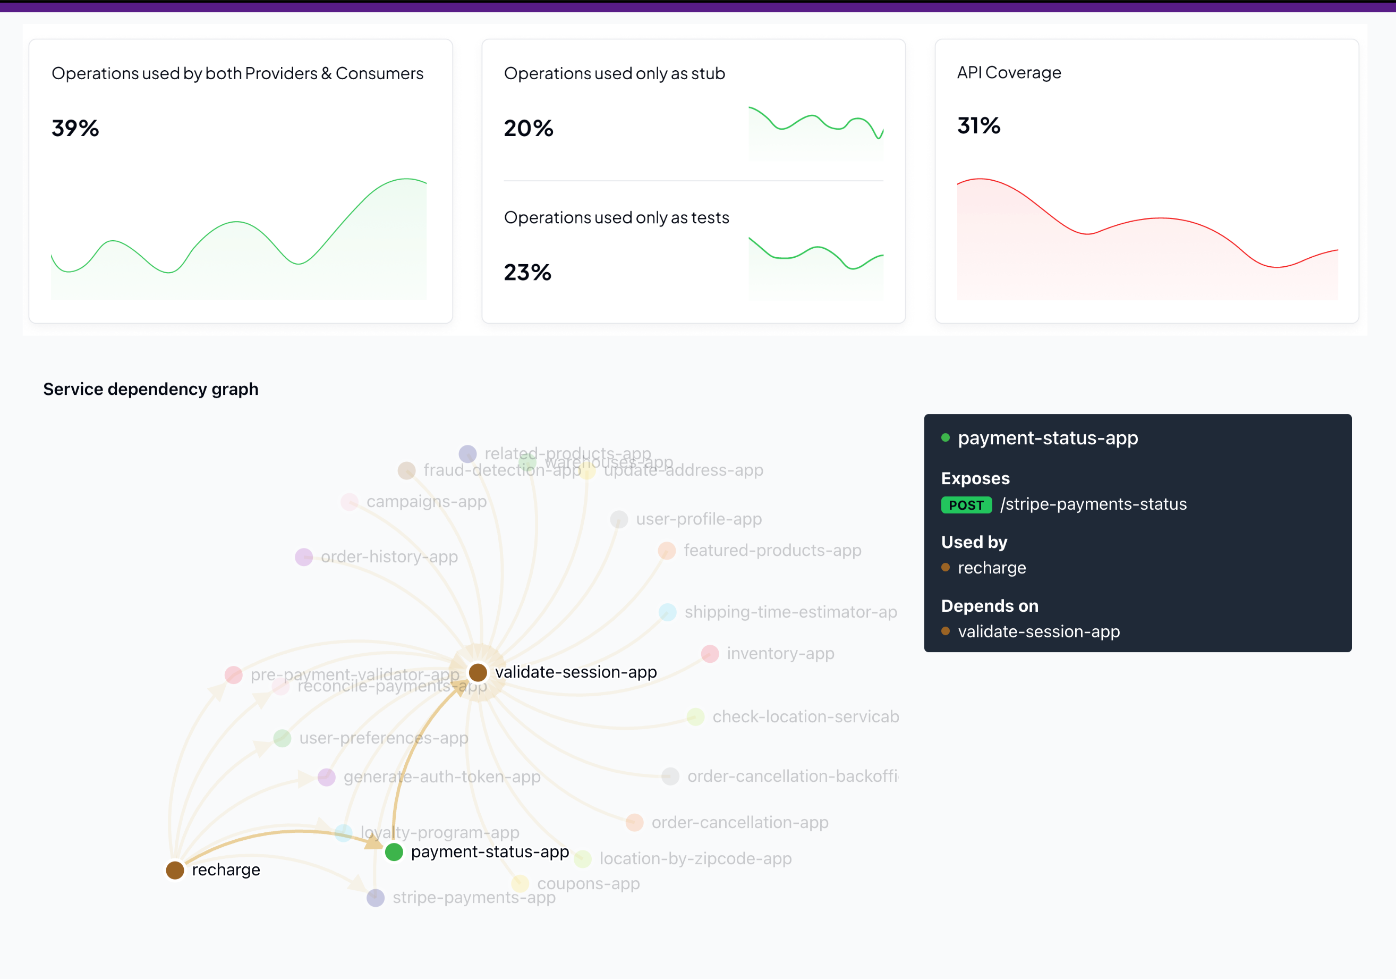Click the fraud-detection-app node

click(406, 470)
